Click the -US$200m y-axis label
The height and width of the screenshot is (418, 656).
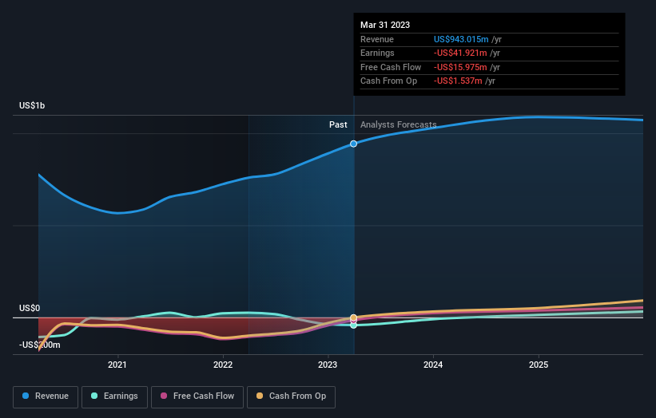pos(40,345)
